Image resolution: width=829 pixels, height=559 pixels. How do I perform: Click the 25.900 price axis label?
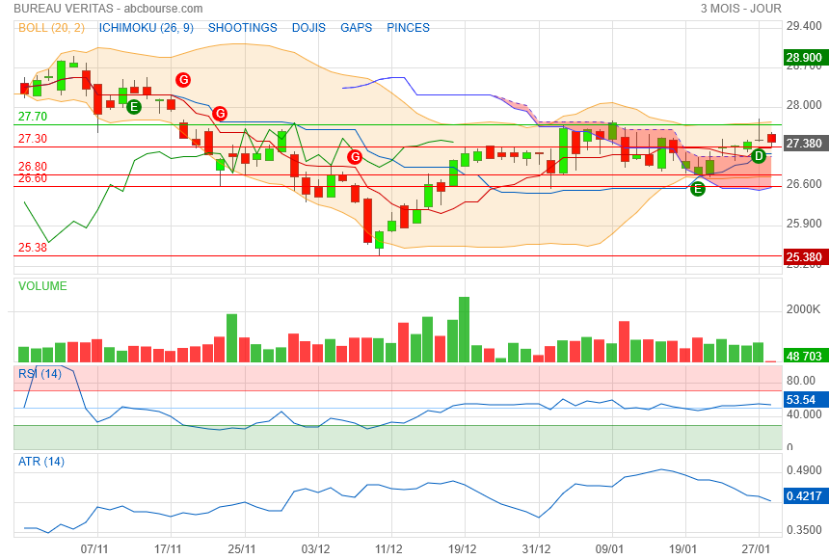point(804,224)
